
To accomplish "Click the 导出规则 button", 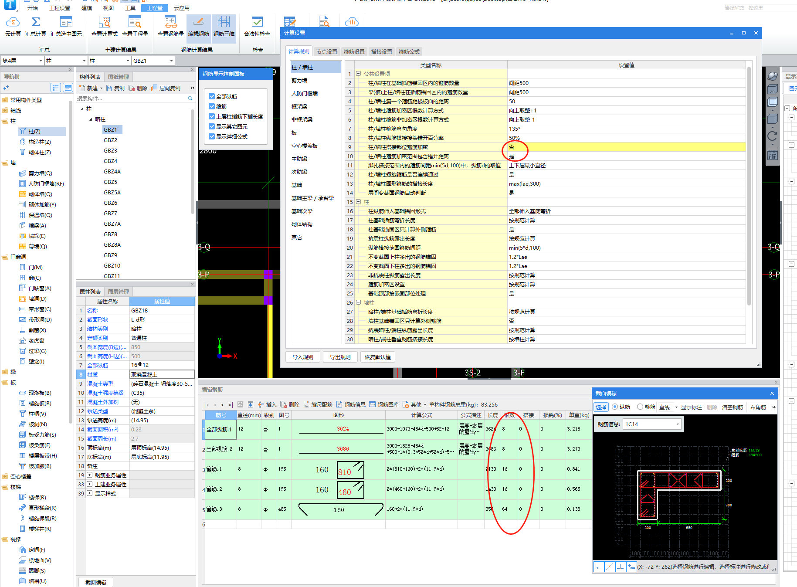I will (x=340, y=357).
